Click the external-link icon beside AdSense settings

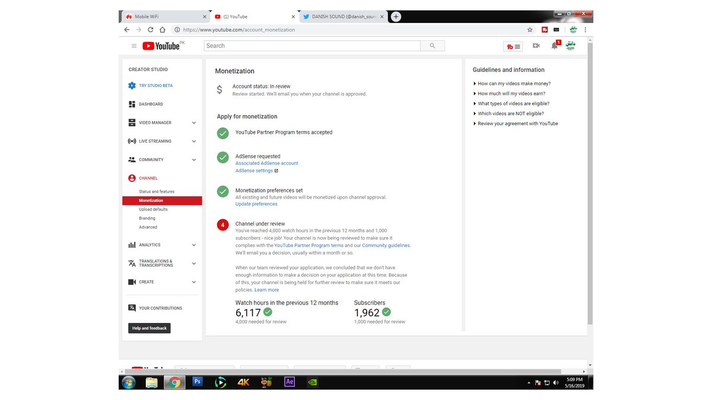point(276,171)
